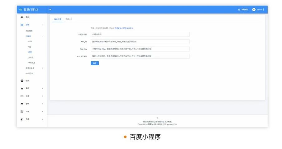Click the shopping cart icon for 商品
Image resolution: width=282 pixels, height=149 pixels.
[22, 88]
